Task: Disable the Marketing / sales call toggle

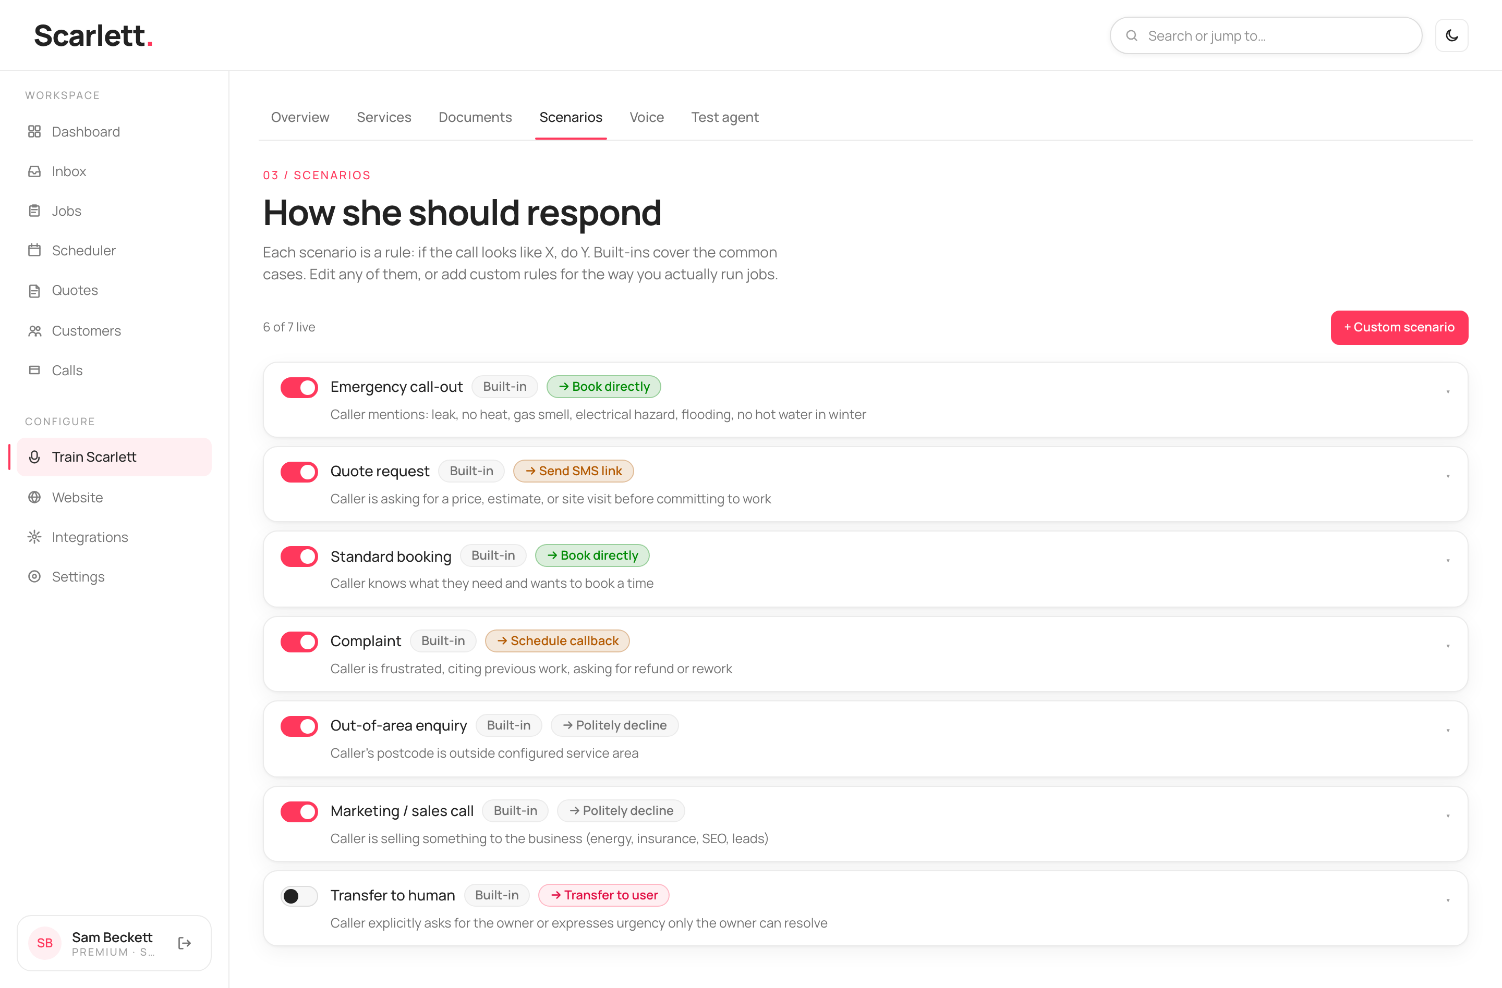Action: (x=299, y=811)
